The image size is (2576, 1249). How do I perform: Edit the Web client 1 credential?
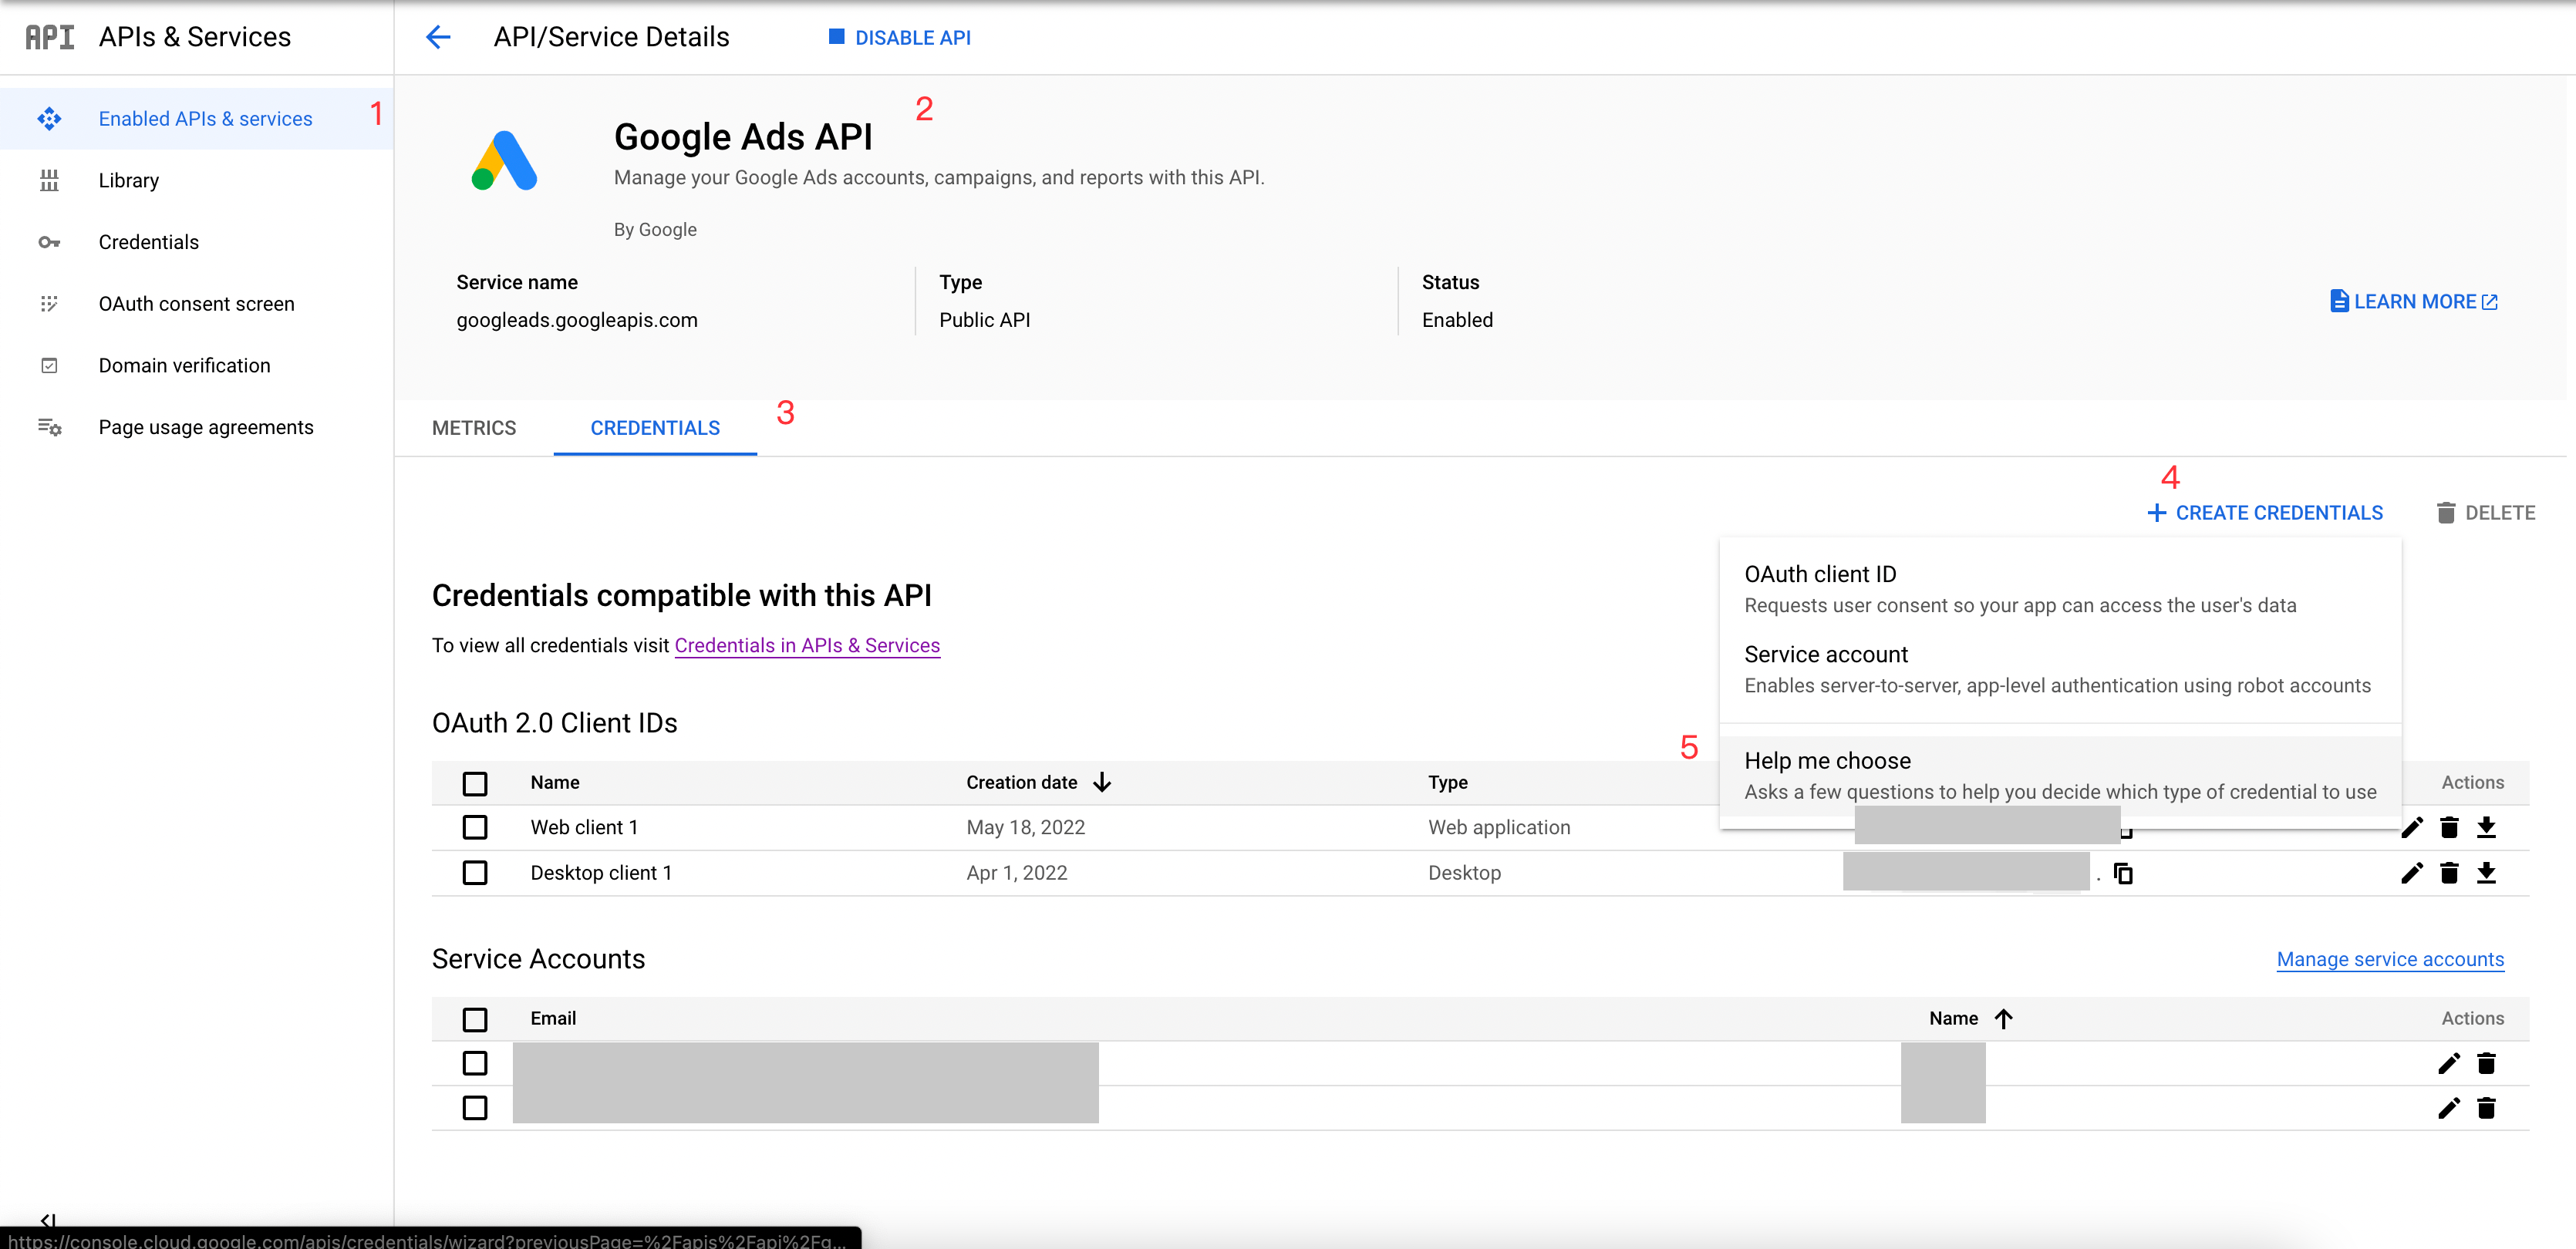tap(2411, 827)
